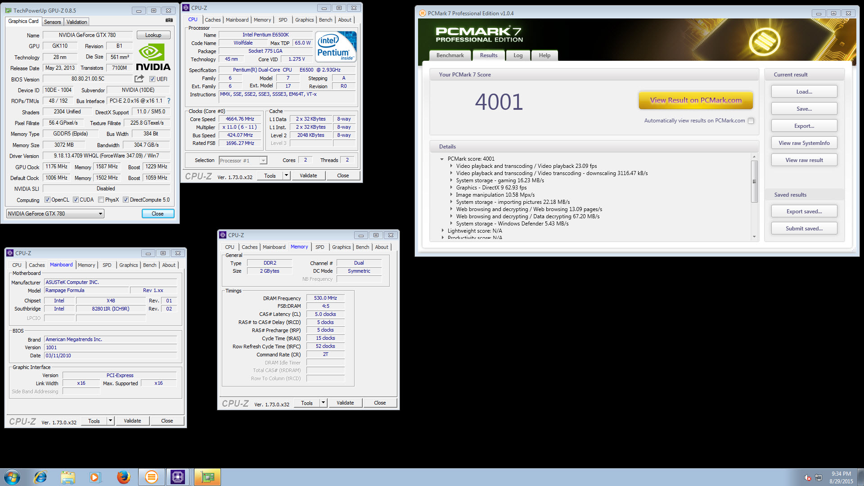
Task: Click the Load... button in PCMark 7
Action: [x=804, y=92]
